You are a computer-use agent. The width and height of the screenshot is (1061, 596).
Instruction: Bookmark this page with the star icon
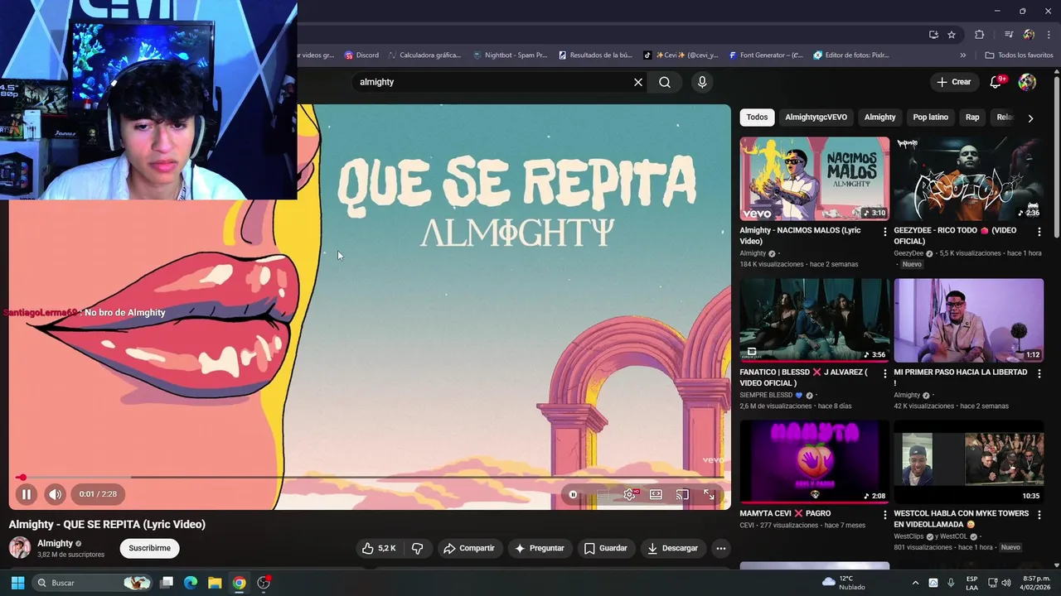tap(952, 35)
